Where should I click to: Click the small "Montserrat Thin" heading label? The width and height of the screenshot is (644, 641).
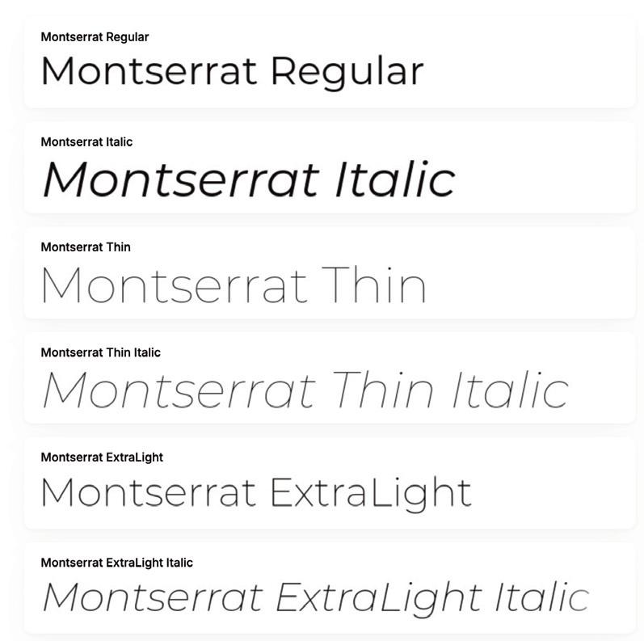85,247
